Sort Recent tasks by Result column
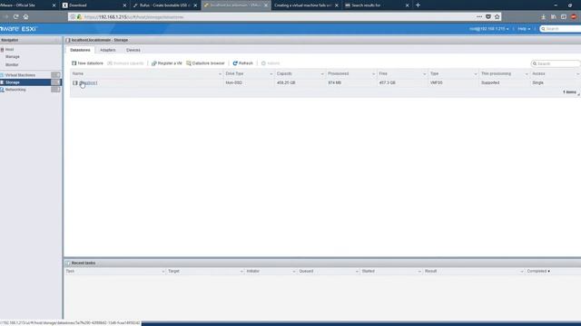Screen dimensions: 581x326 tap(430, 272)
